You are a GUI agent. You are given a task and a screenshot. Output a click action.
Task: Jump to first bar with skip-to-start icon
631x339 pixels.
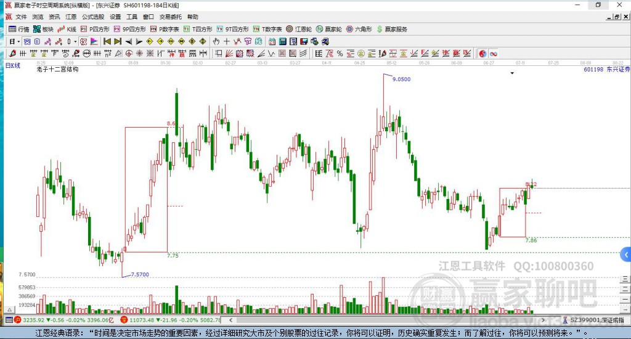point(107,41)
